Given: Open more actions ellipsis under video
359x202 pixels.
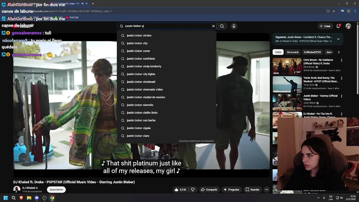Looking at the screenshot, I should tap(267, 190).
